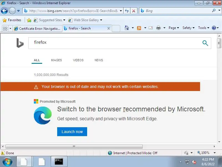The width and height of the screenshot is (222, 167).
Task: Expand the tab list dropdown arrow
Action: tap(10, 28)
